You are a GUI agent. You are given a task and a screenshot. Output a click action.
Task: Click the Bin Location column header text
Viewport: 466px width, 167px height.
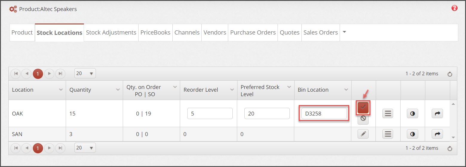313,90
